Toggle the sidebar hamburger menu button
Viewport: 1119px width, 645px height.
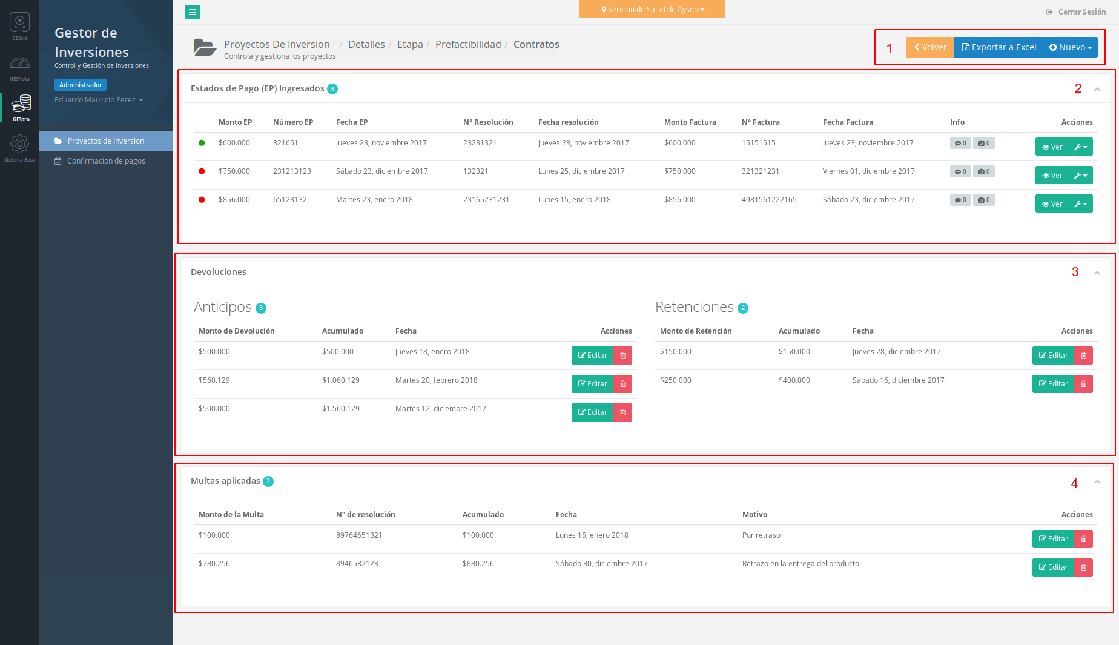193,12
